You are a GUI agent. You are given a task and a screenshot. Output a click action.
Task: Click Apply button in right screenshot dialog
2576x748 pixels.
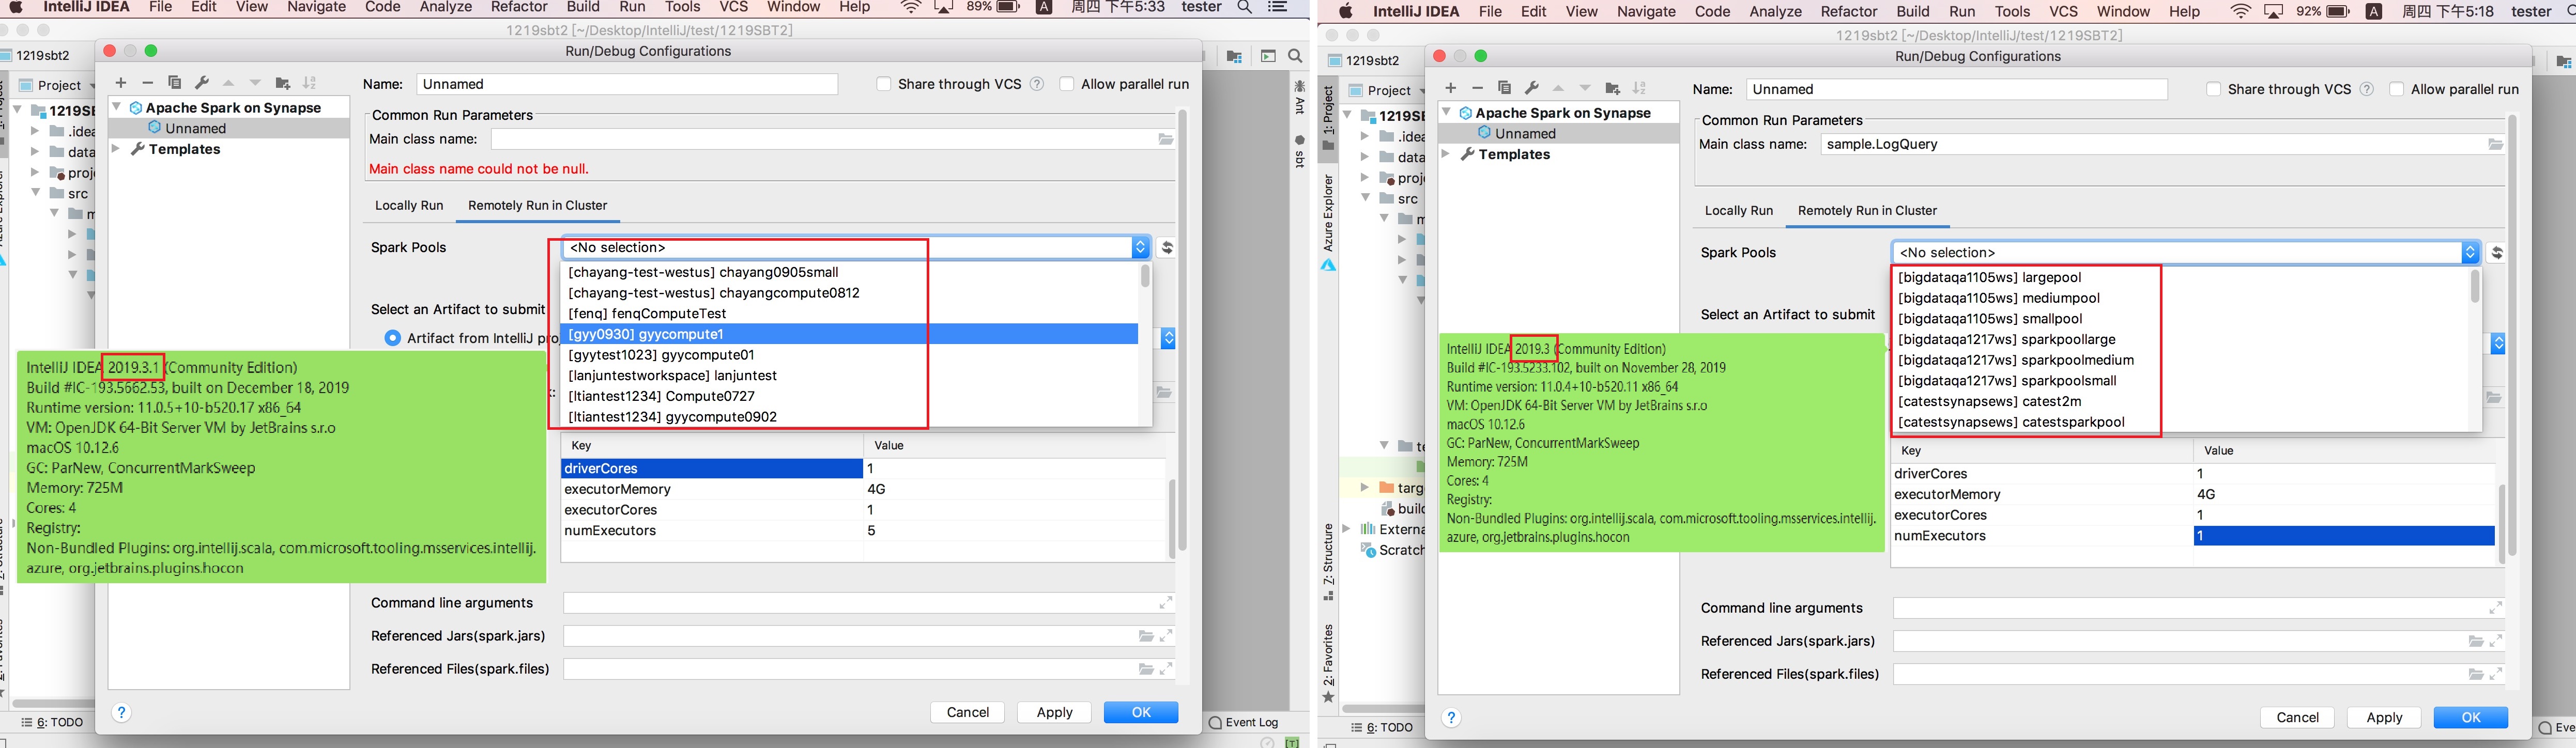[x=2385, y=717]
